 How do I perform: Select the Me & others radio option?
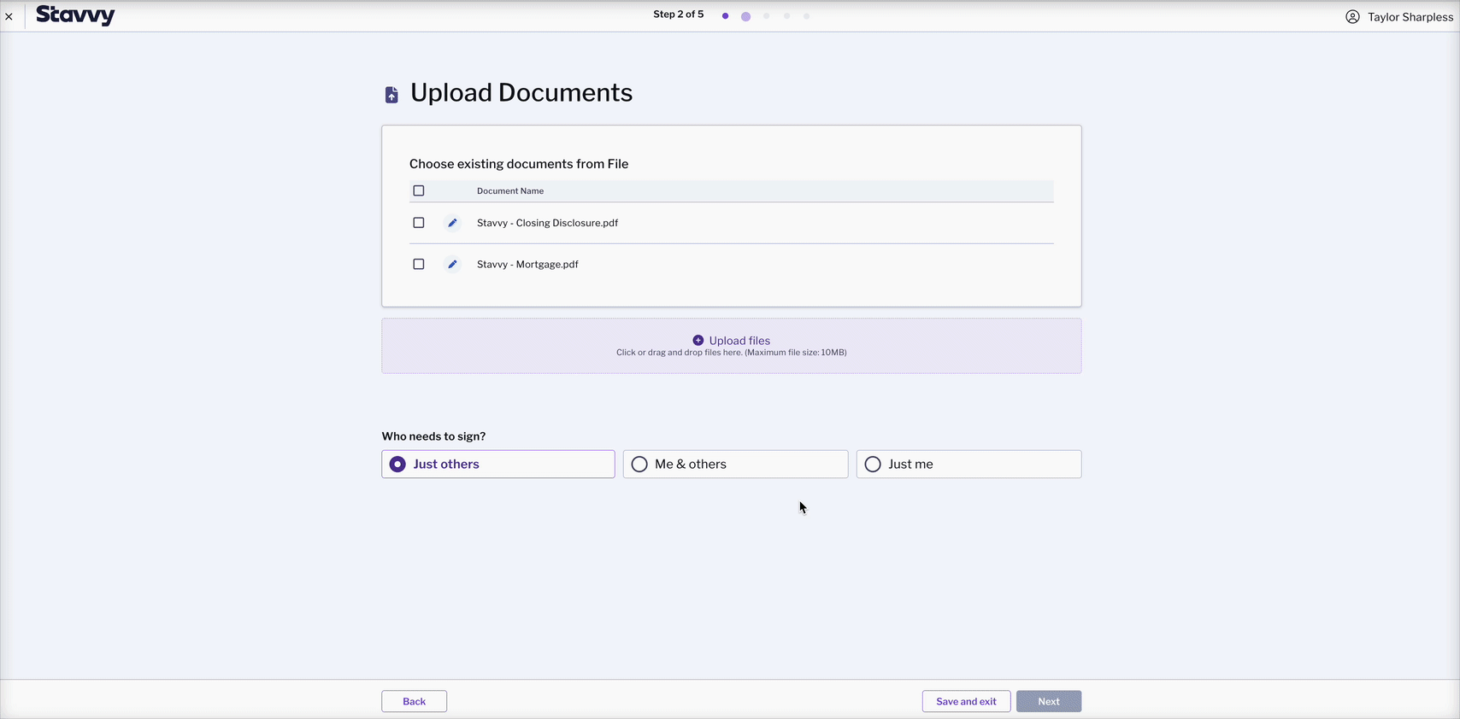(735, 464)
